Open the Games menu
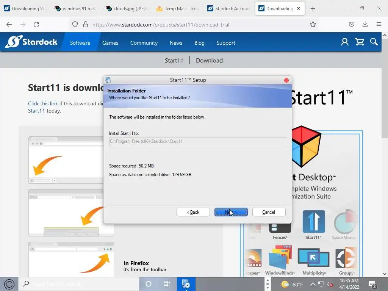The height and width of the screenshot is (291, 388). (x=110, y=43)
